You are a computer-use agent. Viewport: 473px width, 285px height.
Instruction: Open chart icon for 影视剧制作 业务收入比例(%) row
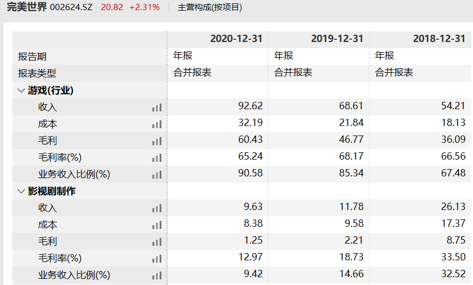coord(157,275)
